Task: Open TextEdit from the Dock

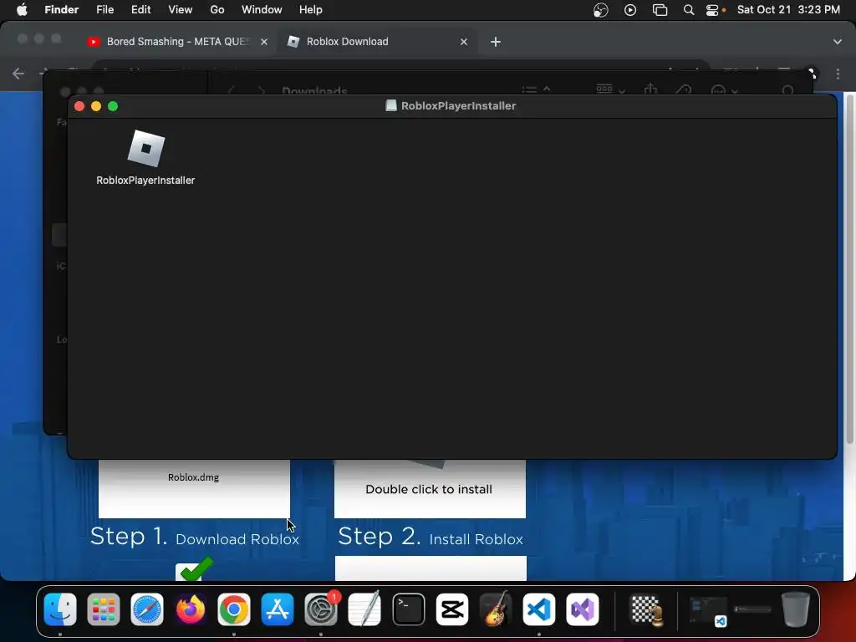Action: pyautogui.click(x=364, y=609)
